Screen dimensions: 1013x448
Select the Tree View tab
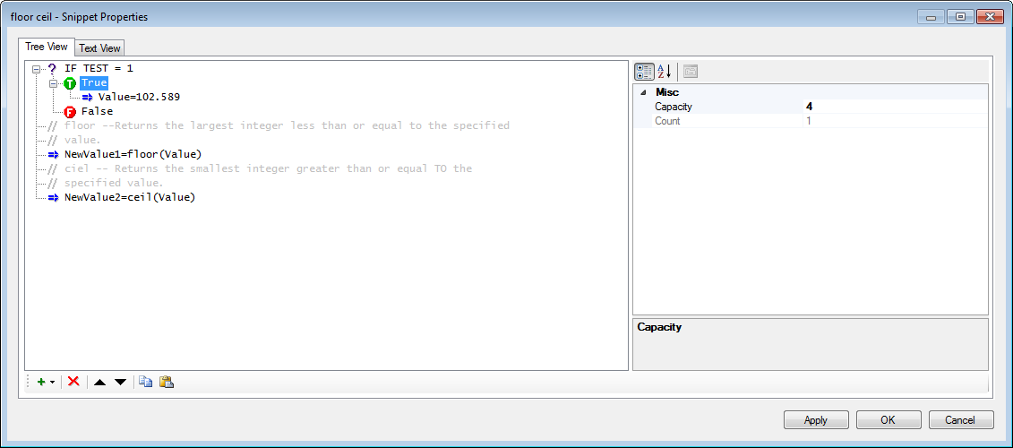[x=47, y=47]
